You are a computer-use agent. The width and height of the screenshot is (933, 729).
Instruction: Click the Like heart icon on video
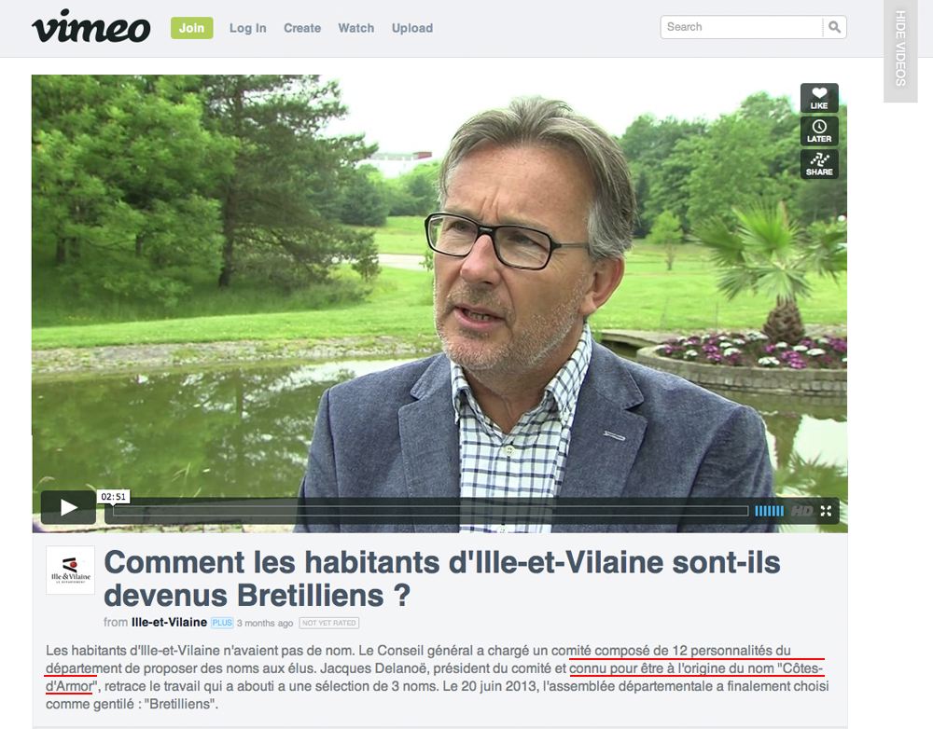pos(819,98)
